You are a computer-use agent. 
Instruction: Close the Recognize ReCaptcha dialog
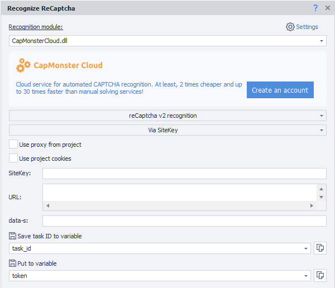point(327,8)
